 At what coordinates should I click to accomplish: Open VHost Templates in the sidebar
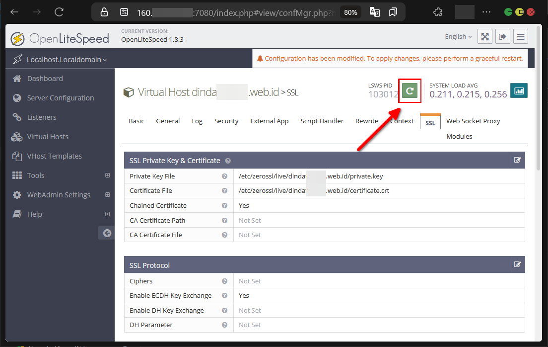pos(54,156)
